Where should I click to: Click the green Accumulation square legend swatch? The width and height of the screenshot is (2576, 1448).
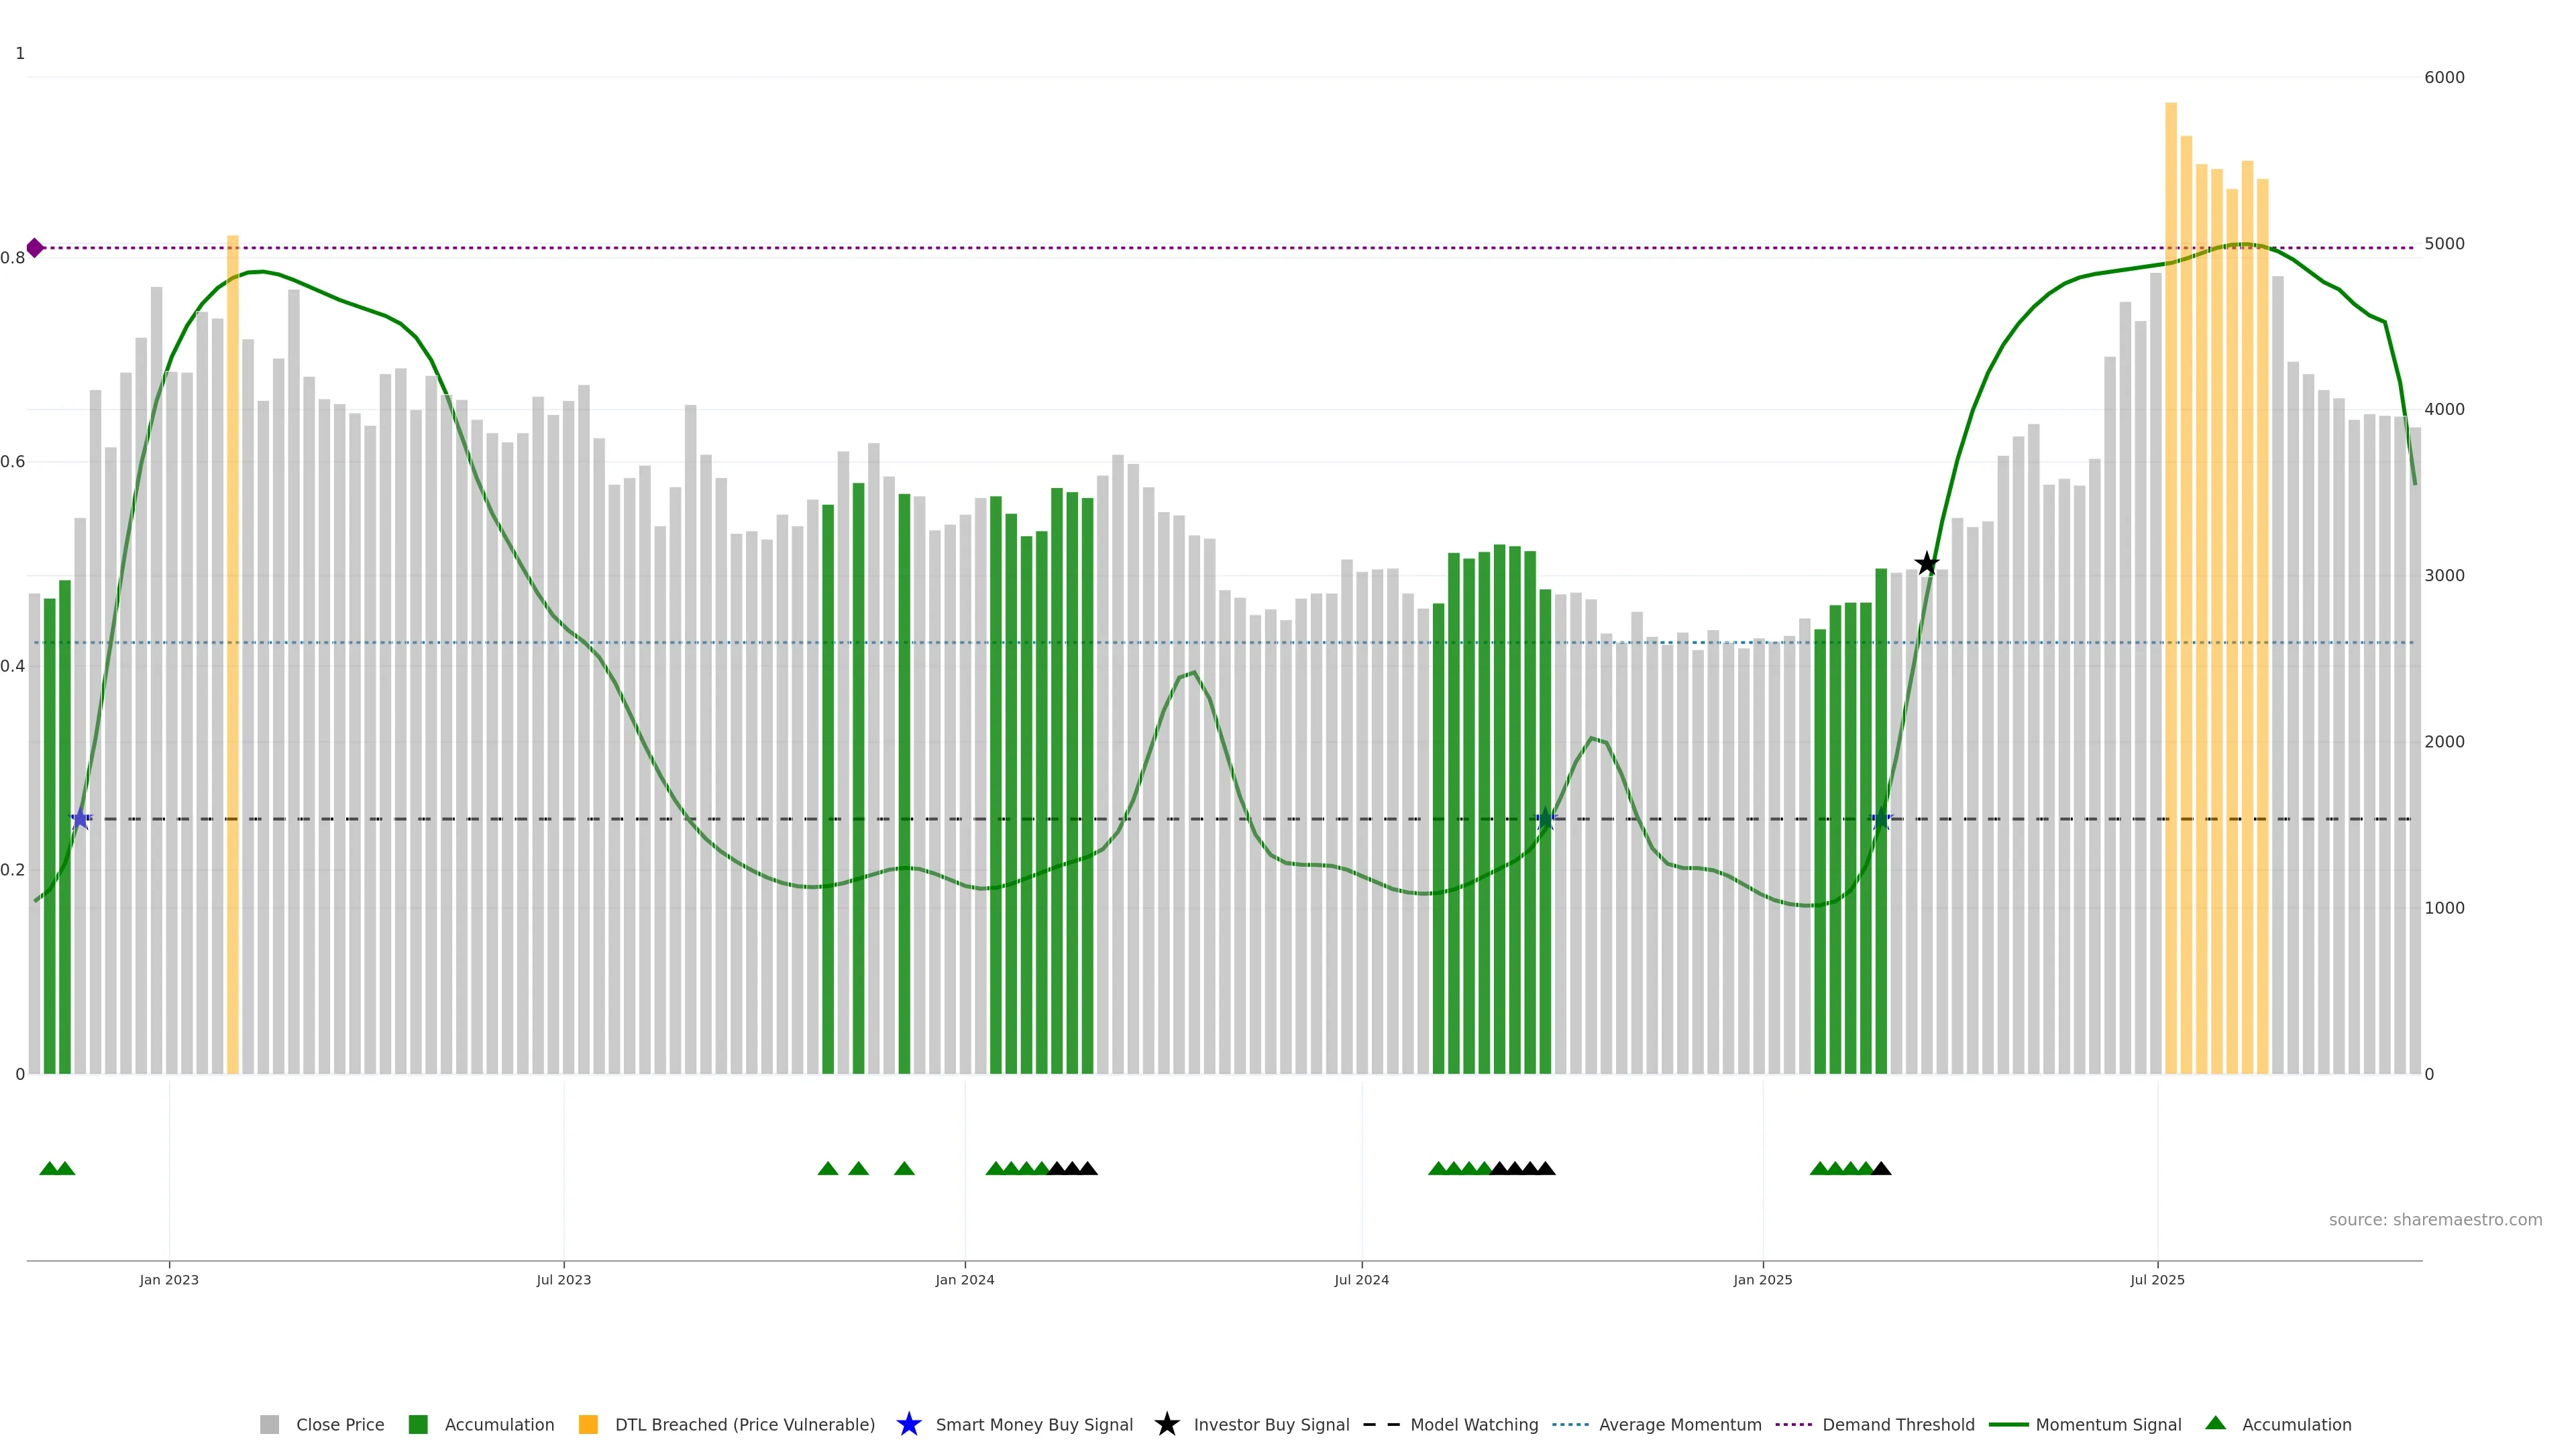418,1424
